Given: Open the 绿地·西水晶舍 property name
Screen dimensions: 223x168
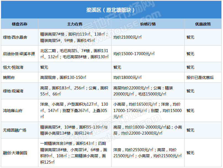Looking at the screenshot, I should pyautogui.click(x=15, y=37).
